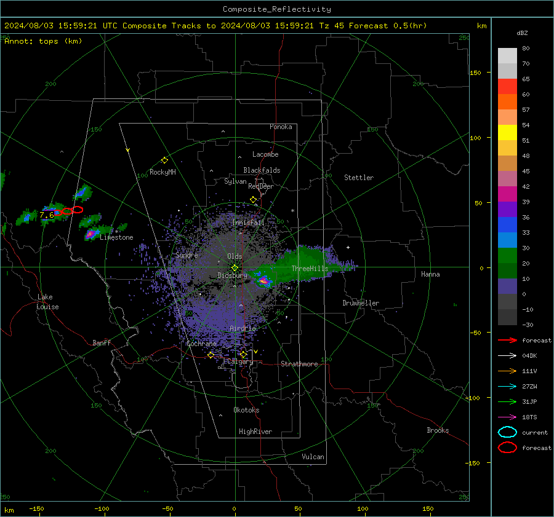Viewport: 554px width, 517px height.
Task: Click the magenta storm core southwest of ThreeHills
Action: [x=263, y=281]
